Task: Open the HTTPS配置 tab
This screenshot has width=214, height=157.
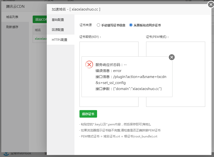Action: [x=61, y=40]
